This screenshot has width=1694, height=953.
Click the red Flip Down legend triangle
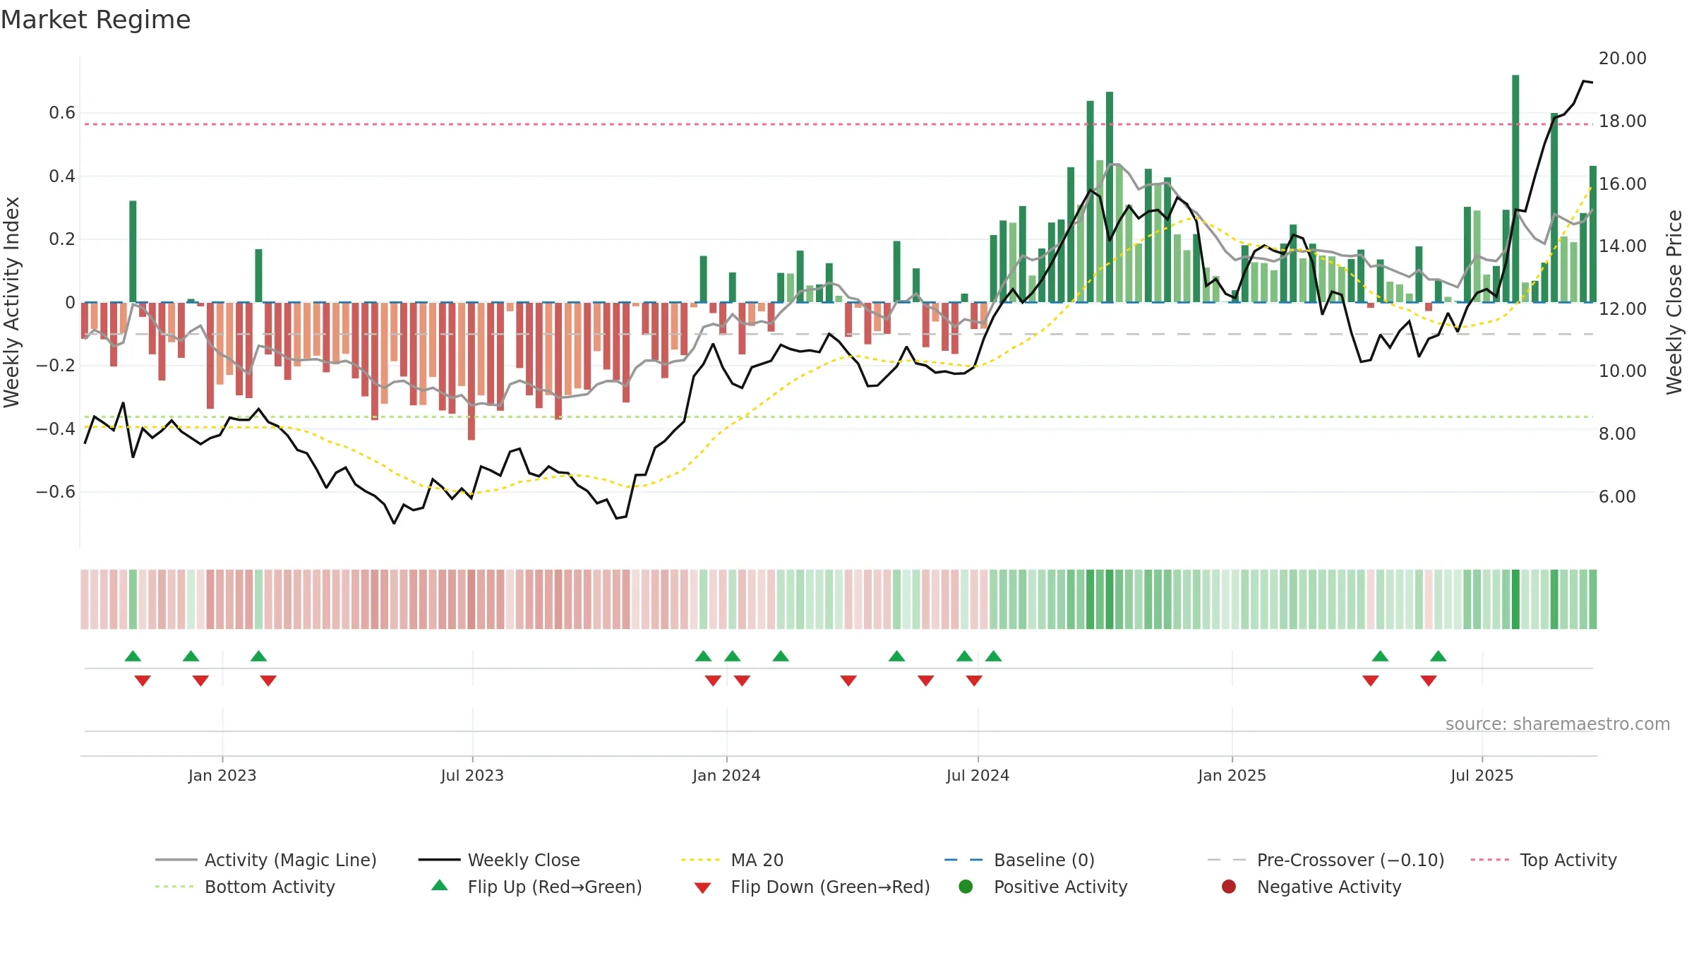coord(702,887)
